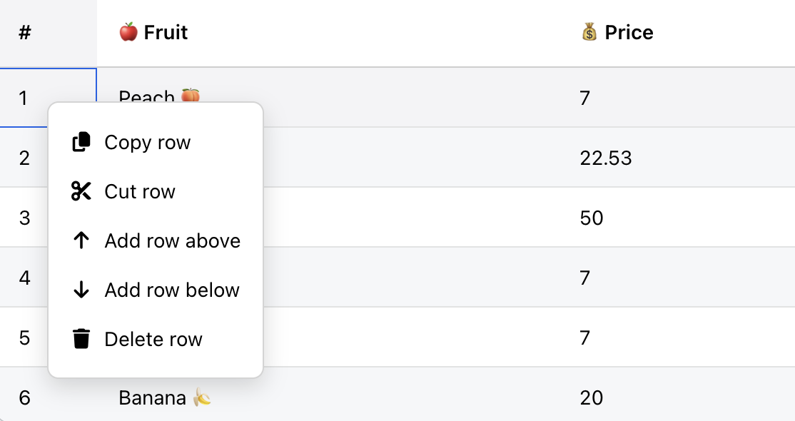This screenshot has width=795, height=421.
Task: Select Cut row from the context menu
Action: click(139, 191)
